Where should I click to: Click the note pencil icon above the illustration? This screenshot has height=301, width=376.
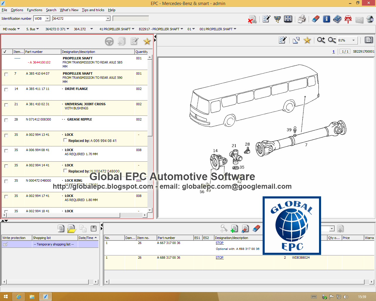pos(283,40)
